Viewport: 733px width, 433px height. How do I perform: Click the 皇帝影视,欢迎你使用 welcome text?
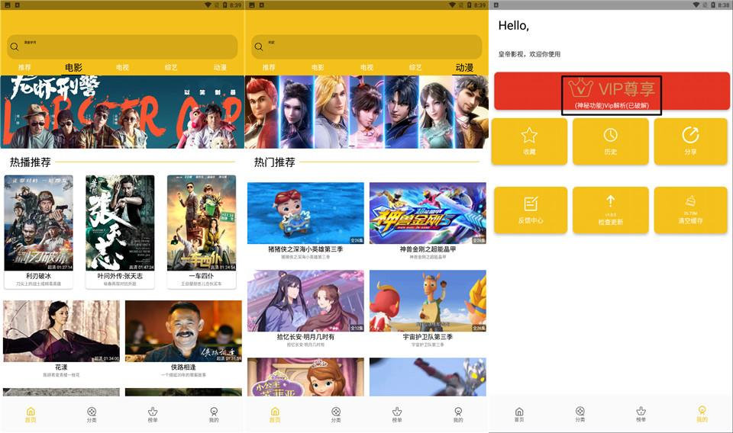click(529, 54)
